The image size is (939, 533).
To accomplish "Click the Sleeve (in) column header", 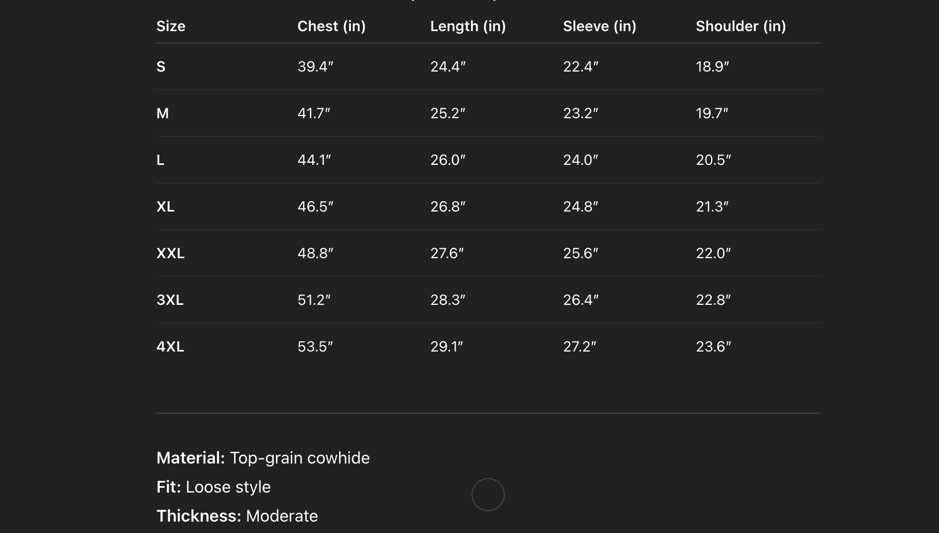I will pyautogui.click(x=599, y=26).
